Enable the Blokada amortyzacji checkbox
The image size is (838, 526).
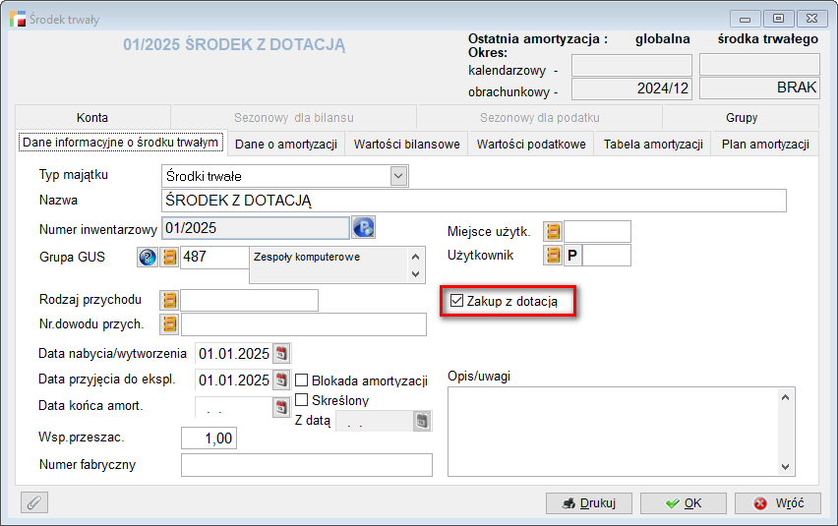tap(302, 380)
